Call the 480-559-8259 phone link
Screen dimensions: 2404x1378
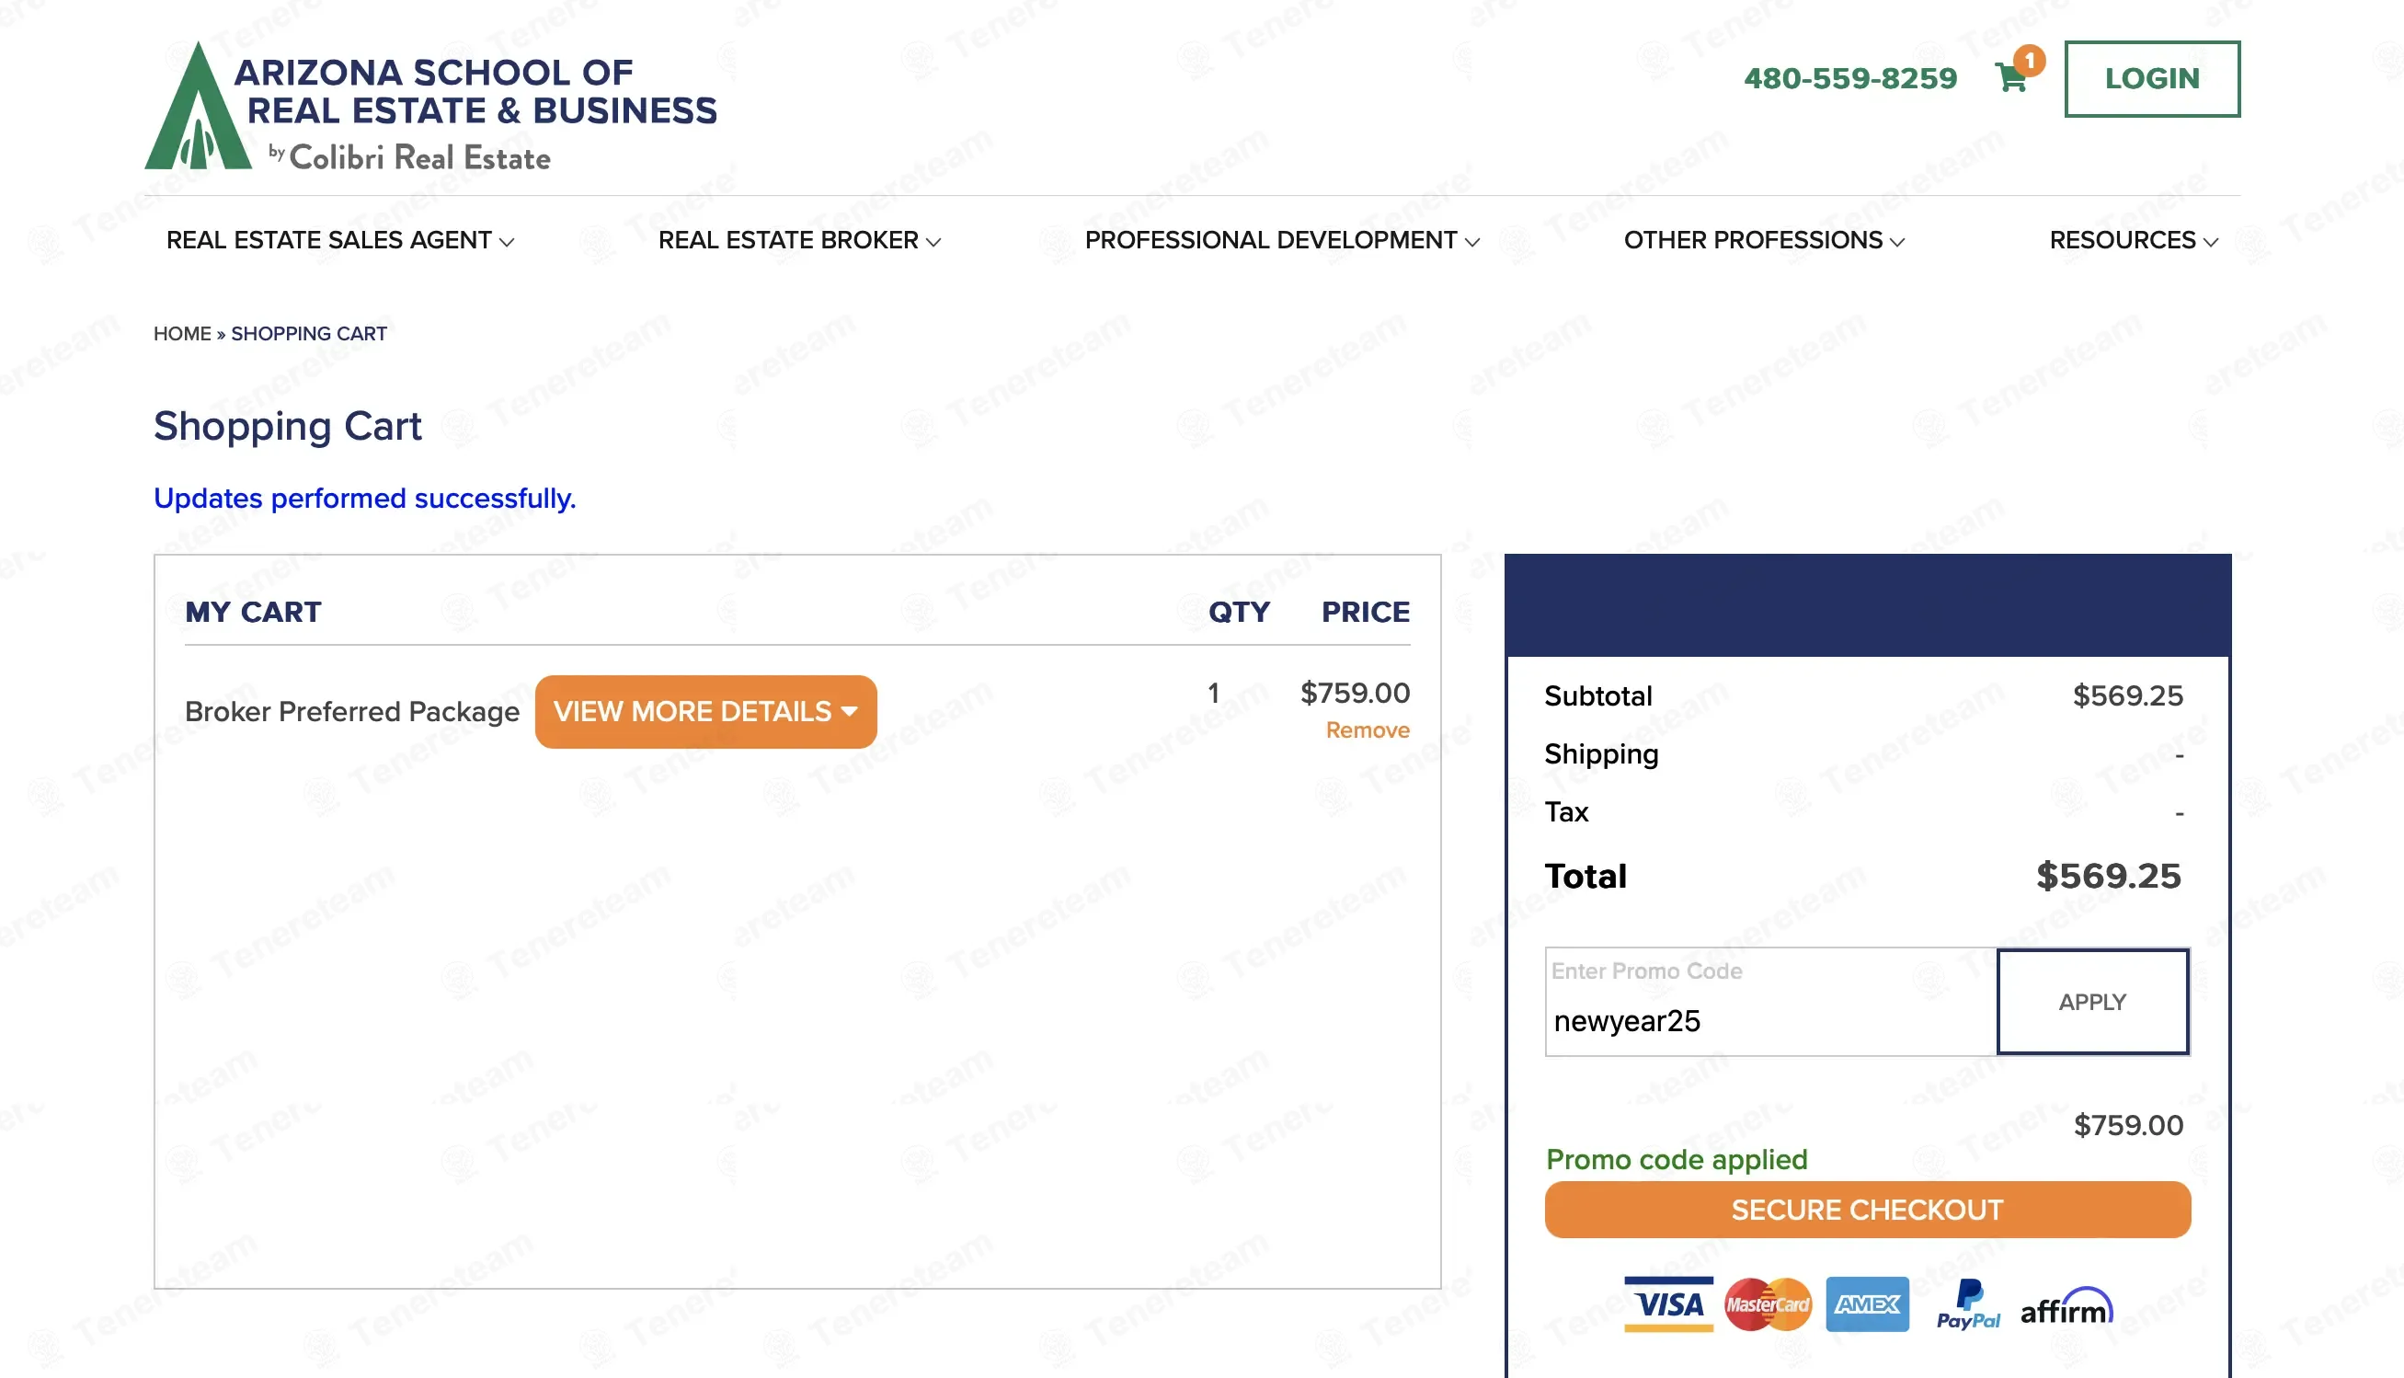1849,78
